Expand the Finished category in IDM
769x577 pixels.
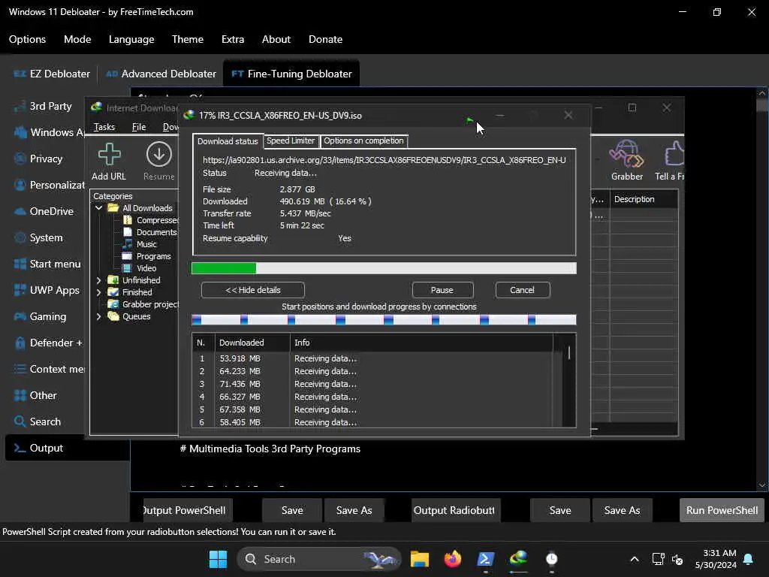pyautogui.click(x=98, y=292)
